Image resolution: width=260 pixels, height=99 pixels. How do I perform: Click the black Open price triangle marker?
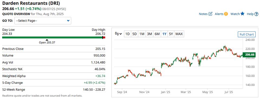point(47,40)
